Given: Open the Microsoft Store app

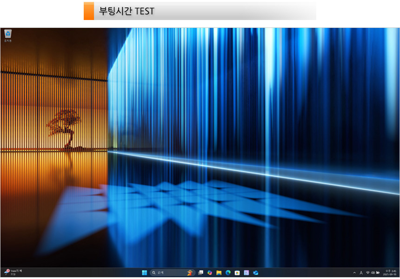Looking at the screenshot, I should pyautogui.click(x=237, y=272).
